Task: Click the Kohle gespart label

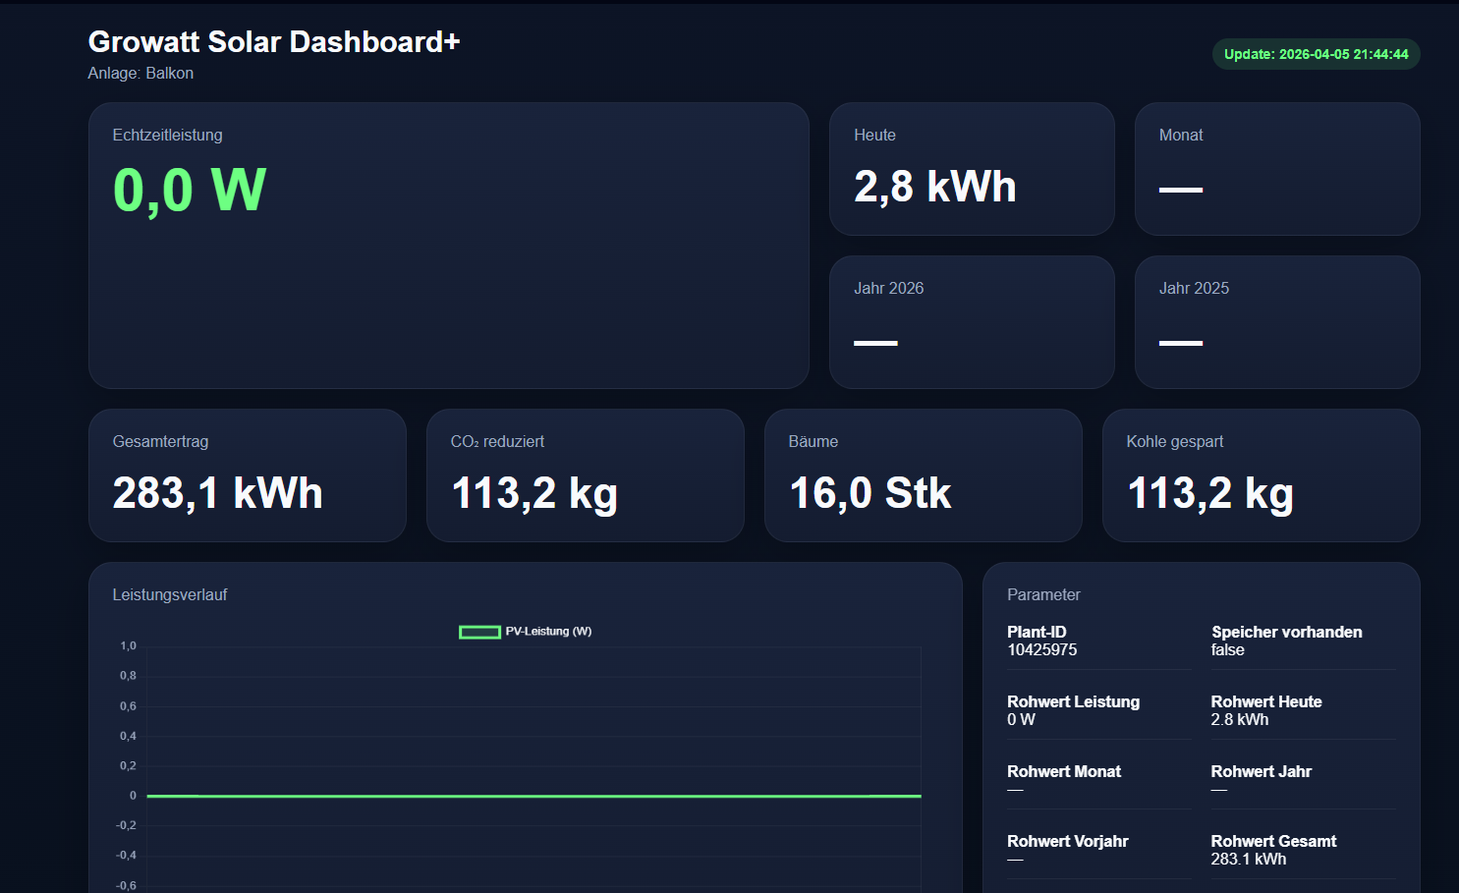Action: point(1175,442)
